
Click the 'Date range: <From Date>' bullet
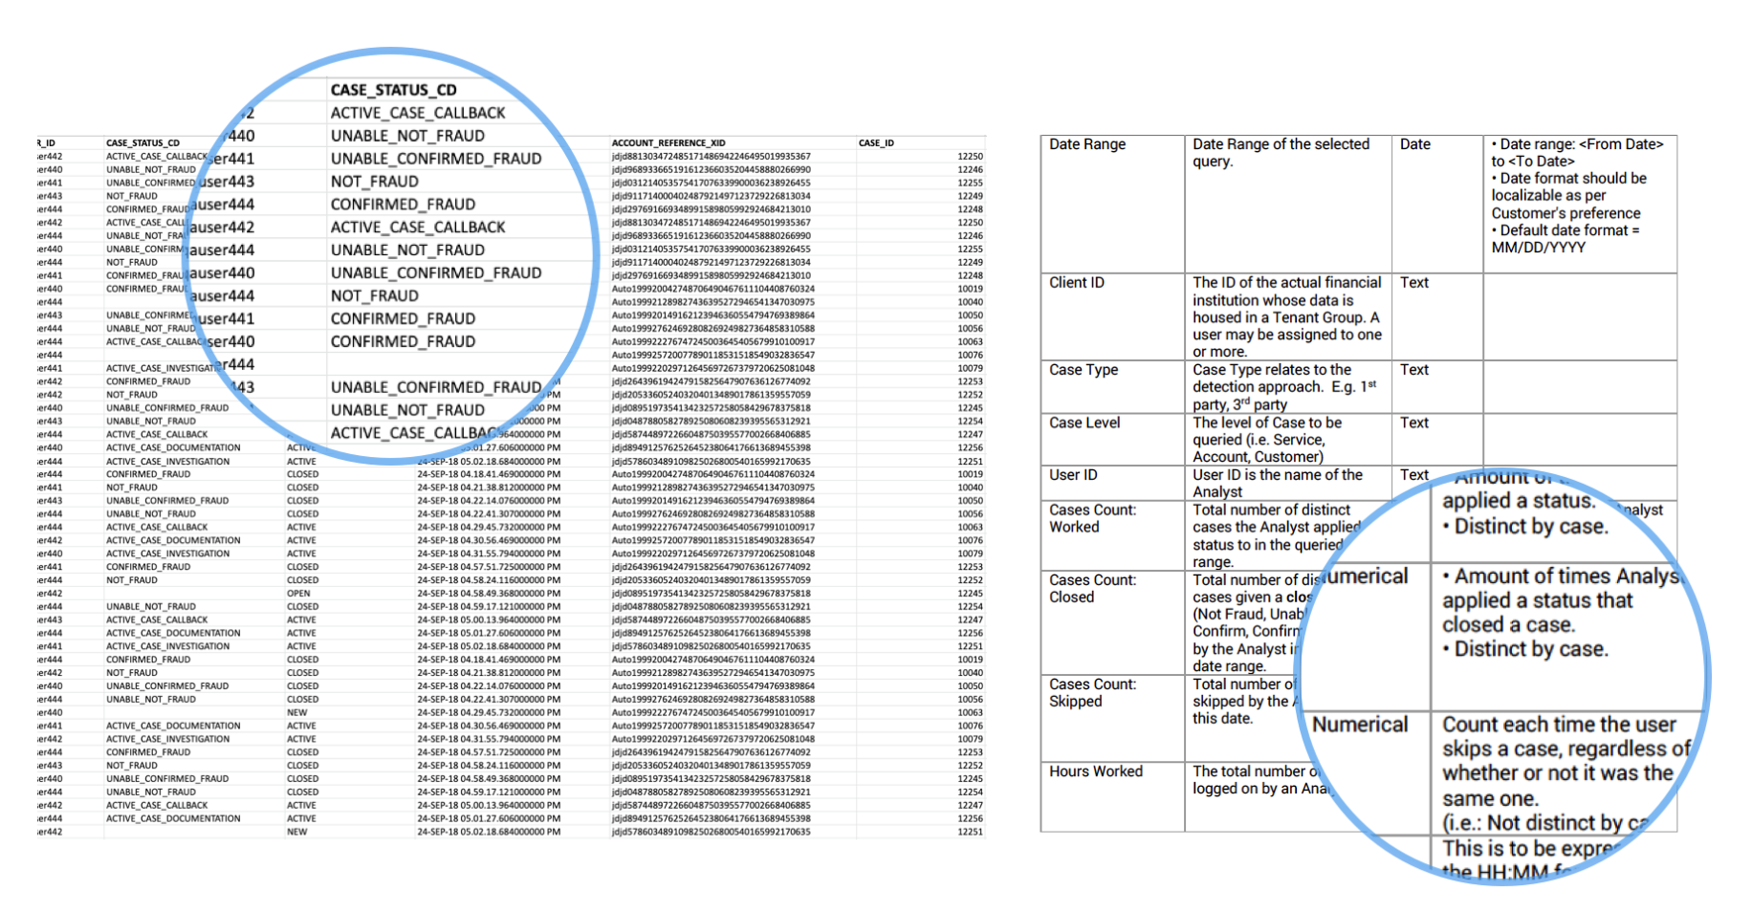pyautogui.click(x=1577, y=152)
